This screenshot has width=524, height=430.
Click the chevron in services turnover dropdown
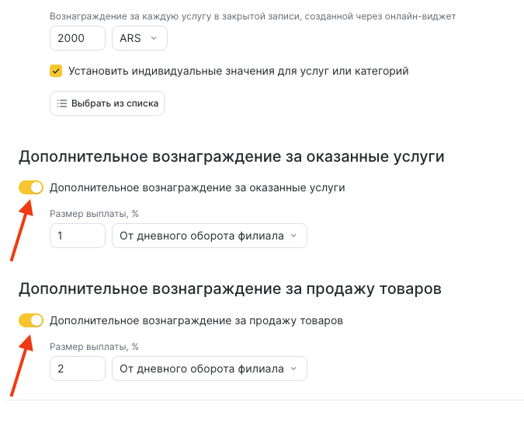293,236
